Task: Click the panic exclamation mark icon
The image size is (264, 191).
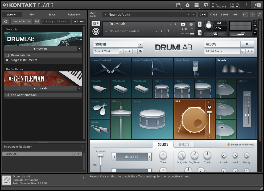Action: pos(247,5)
